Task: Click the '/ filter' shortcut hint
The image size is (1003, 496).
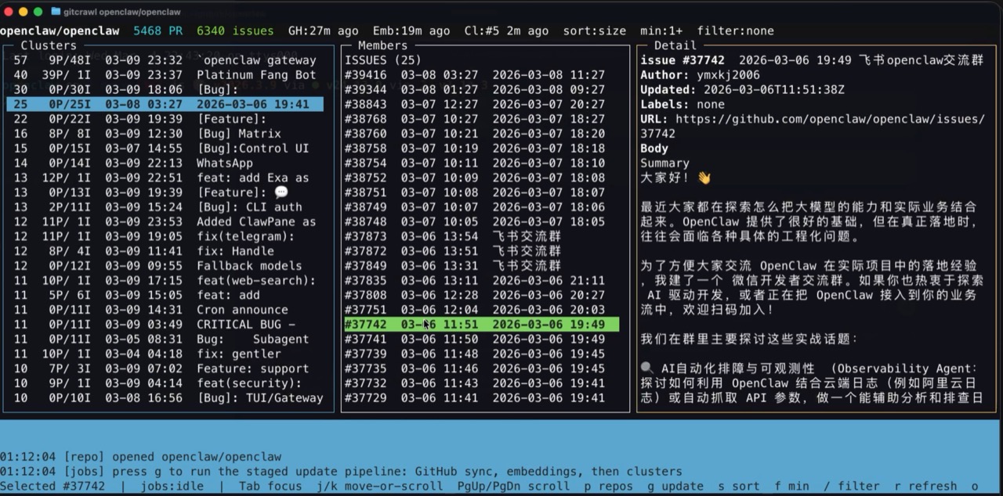Action: pyautogui.click(x=851, y=486)
